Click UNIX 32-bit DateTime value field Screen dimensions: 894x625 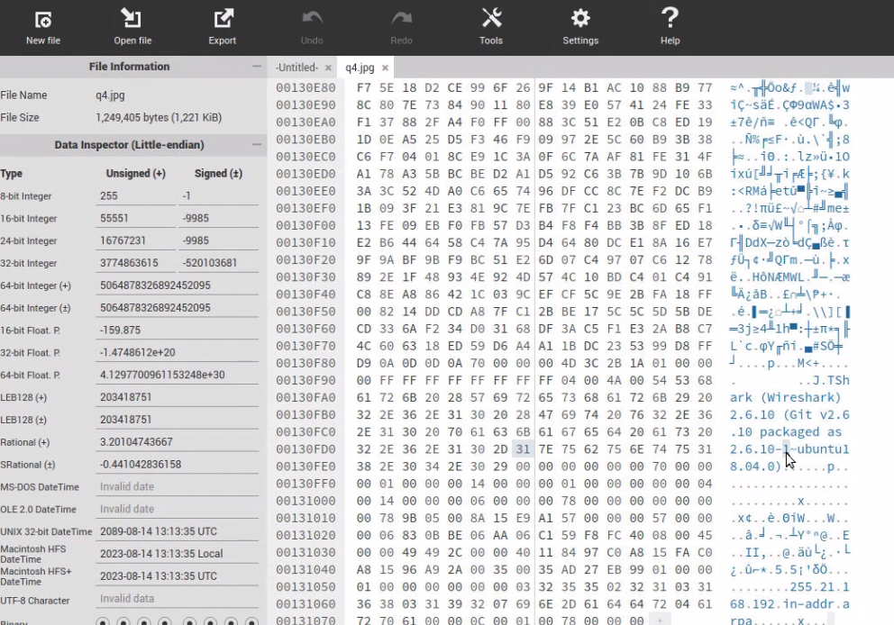click(x=177, y=531)
